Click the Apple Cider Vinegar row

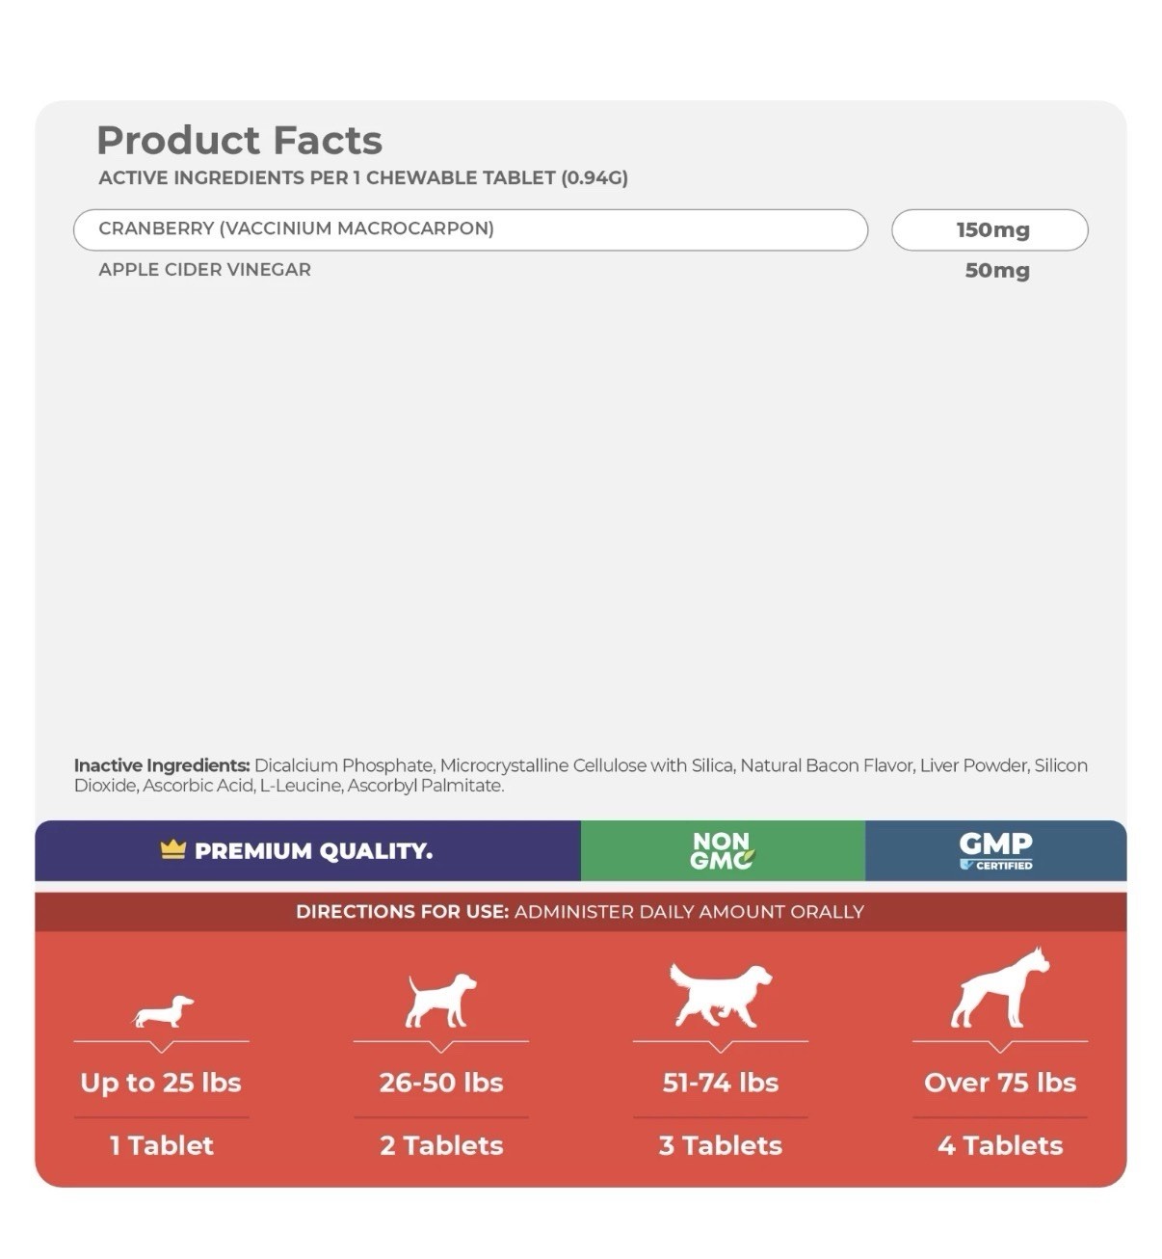click(x=564, y=270)
